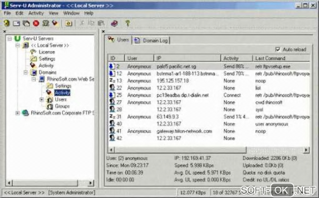Click the download arrow icon of session 2

click(112, 67)
